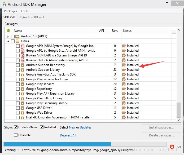Click the Updates selection link
184x155 pixels.
click(x=85, y=127)
